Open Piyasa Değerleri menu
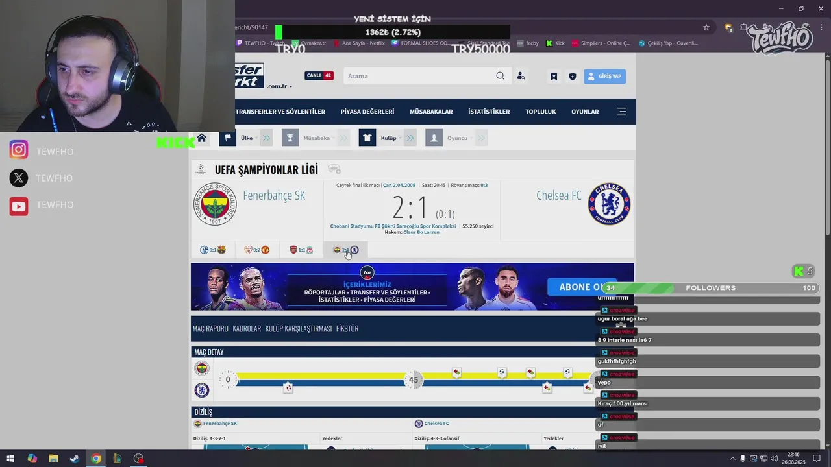This screenshot has height=467, width=831. pyautogui.click(x=367, y=112)
